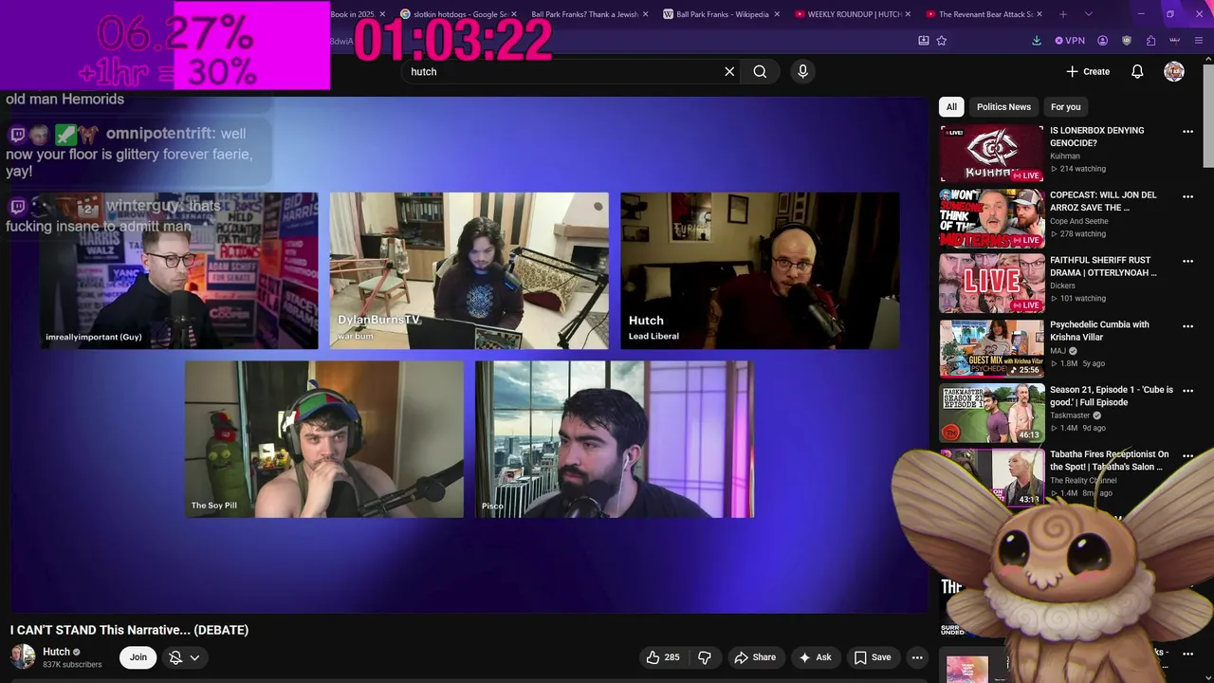This screenshot has height=683, width=1214.
Task: Open 'Tabatha Fires Receptionist On the Spot' title
Action: (1109, 460)
